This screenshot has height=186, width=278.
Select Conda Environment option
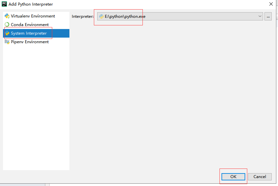(36, 25)
